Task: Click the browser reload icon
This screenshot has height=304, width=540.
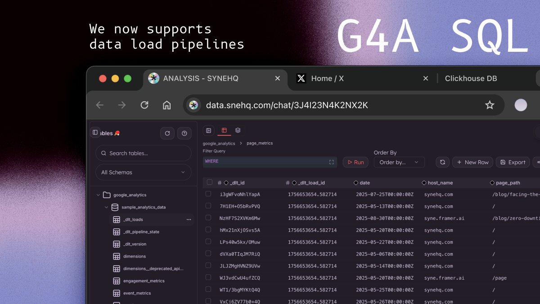Action: pos(144,105)
